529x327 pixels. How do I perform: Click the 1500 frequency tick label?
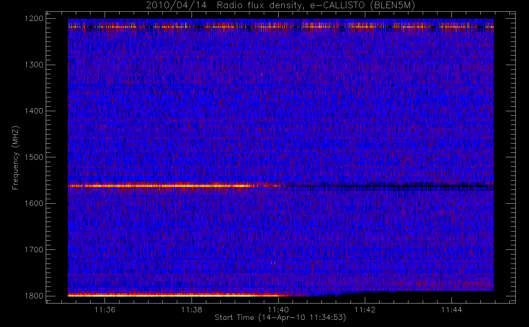point(34,157)
